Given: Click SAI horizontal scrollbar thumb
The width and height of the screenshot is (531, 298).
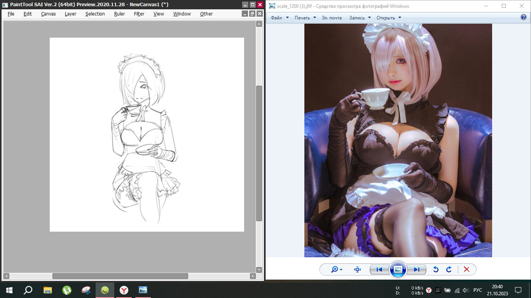Looking at the screenshot, I should [x=120, y=276].
